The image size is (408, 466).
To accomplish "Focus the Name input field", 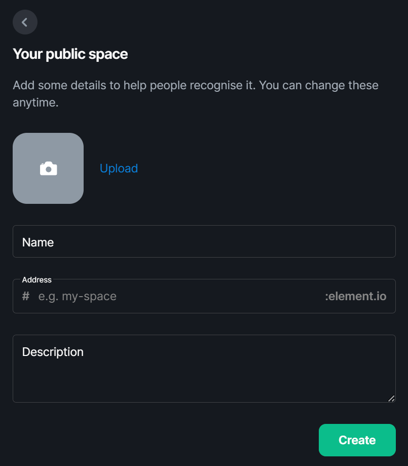I will [204, 241].
